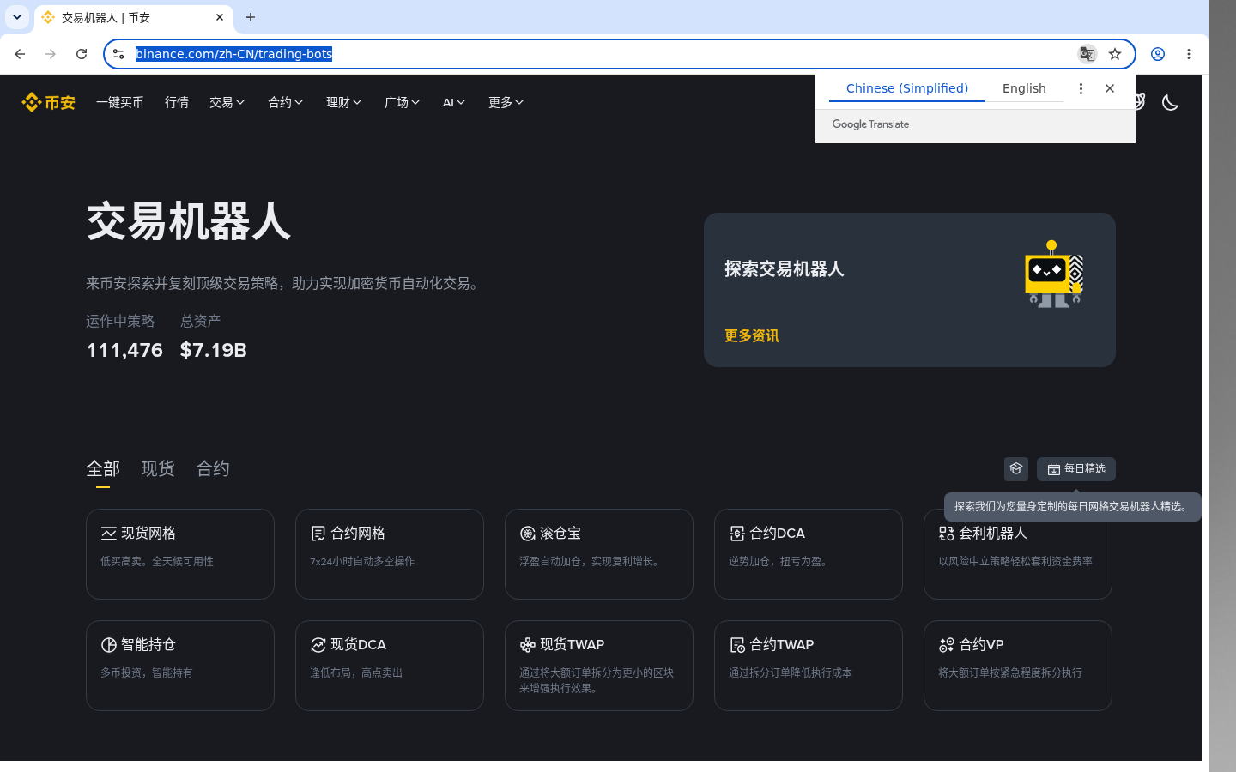Screen dimensions: 1236x772
Task: Click the 现货DCA icon
Action: (x=318, y=645)
